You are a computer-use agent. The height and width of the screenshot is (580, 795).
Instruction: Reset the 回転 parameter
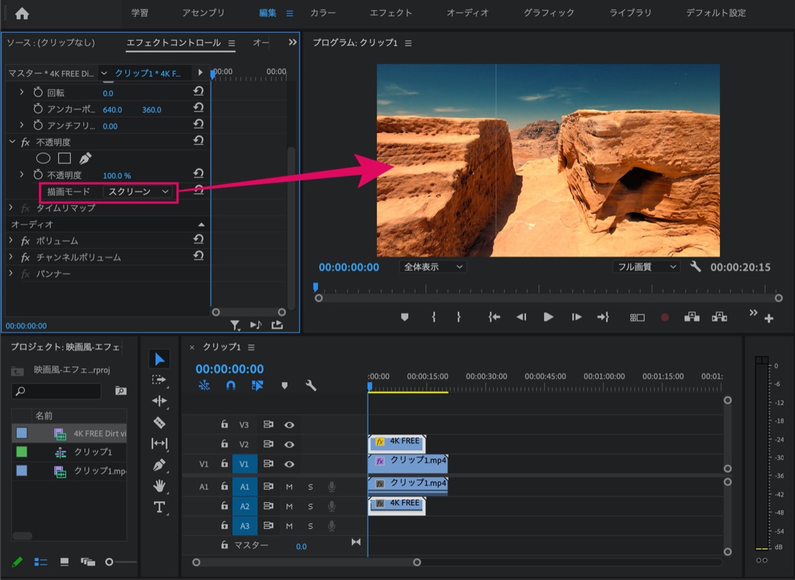pyautogui.click(x=198, y=92)
